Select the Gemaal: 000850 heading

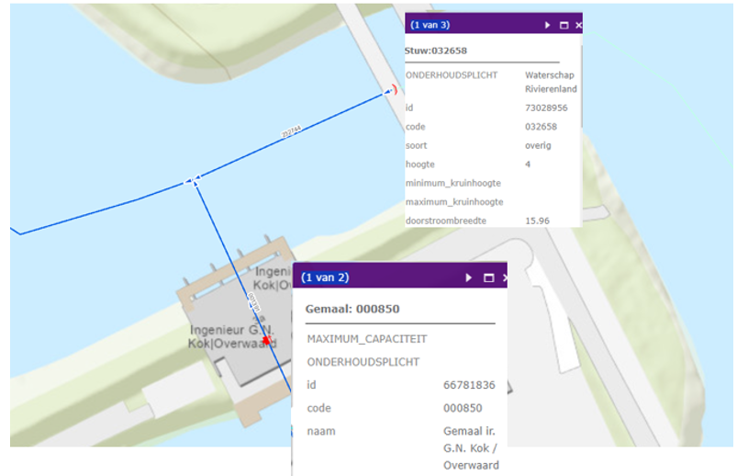tap(352, 309)
